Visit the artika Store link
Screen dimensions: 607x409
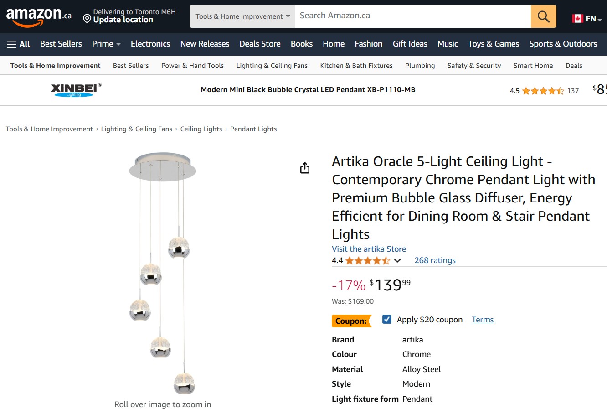coord(369,249)
